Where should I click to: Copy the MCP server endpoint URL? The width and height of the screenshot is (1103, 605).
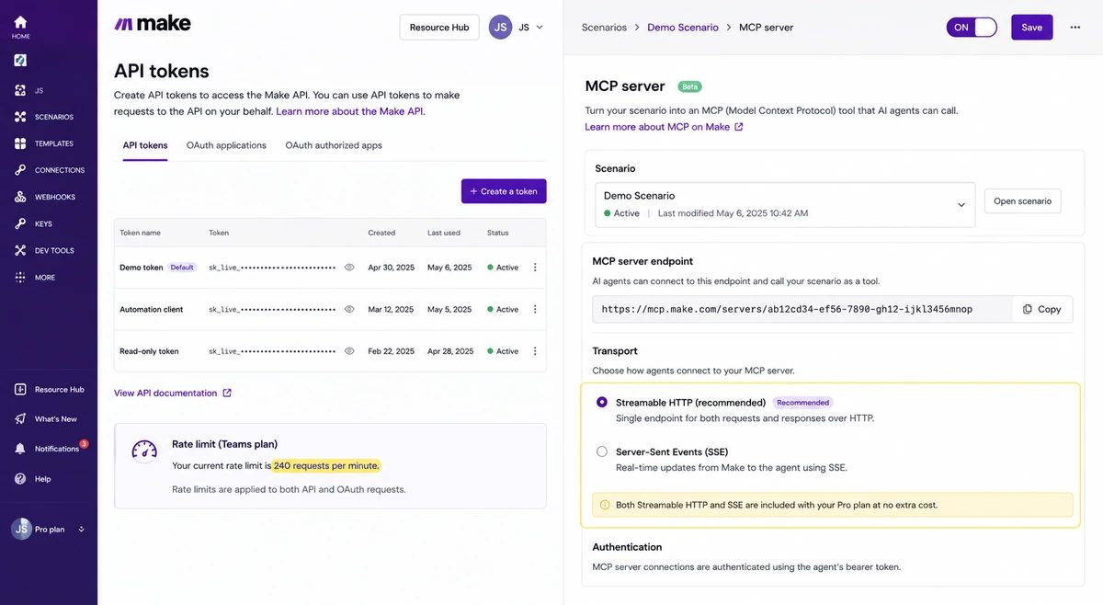point(1042,309)
